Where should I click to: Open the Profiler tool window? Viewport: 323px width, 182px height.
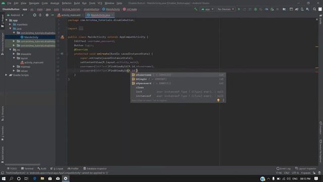(73, 168)
